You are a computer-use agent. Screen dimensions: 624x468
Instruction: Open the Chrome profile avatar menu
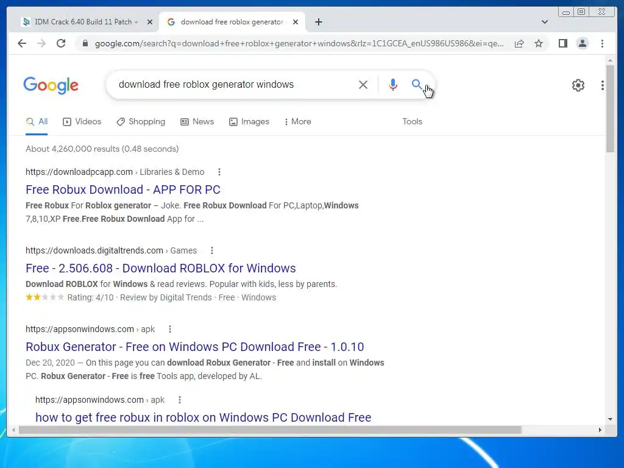click(582, 43)
